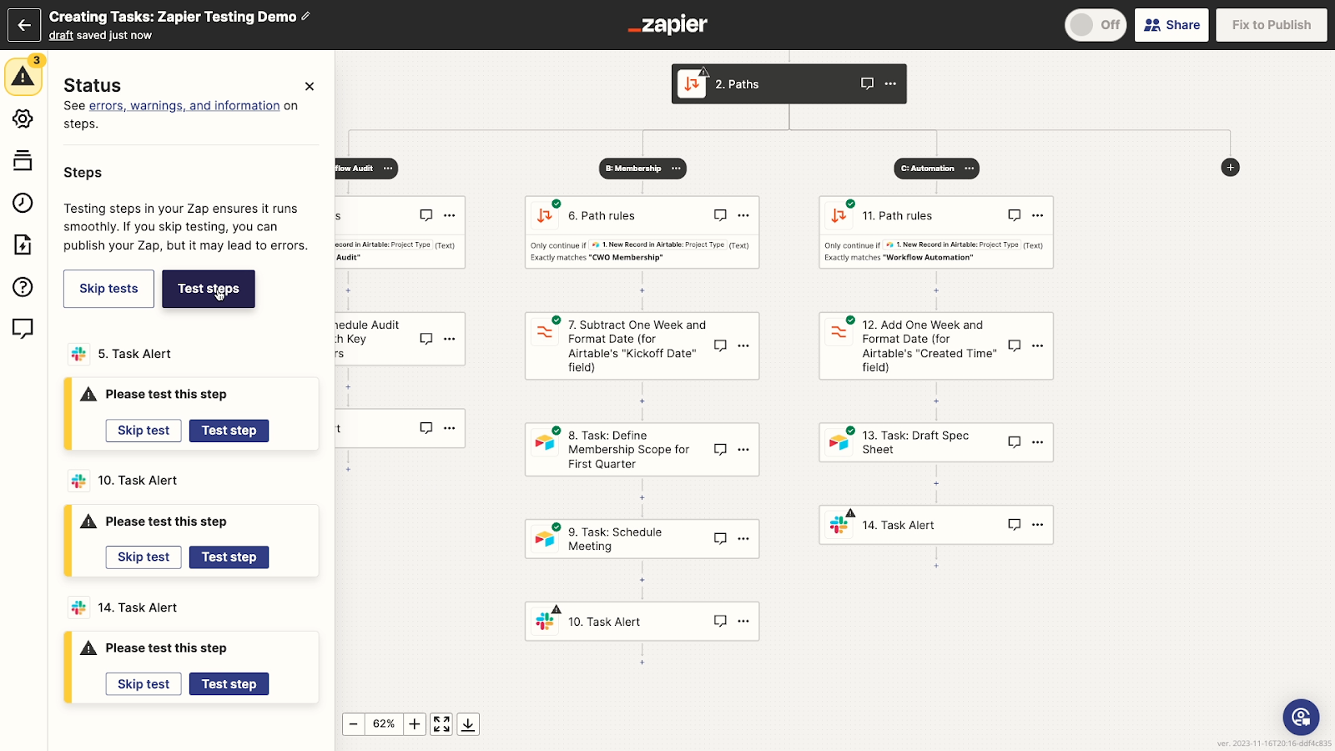Click Slack icon on canvas 14. Task Alert

[x=839, y=525]
